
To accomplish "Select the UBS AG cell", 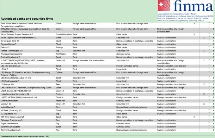I will pyautogui.click(x=4, y=69).
